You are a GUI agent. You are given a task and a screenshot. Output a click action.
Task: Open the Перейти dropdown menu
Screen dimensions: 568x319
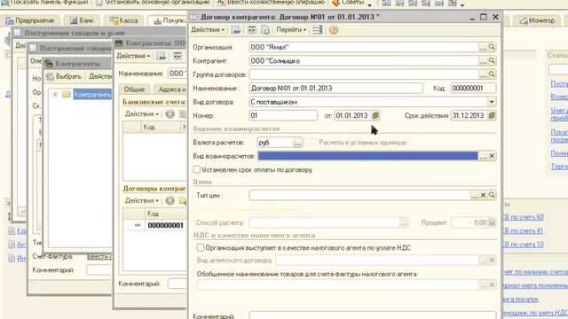tap(291, 29)
